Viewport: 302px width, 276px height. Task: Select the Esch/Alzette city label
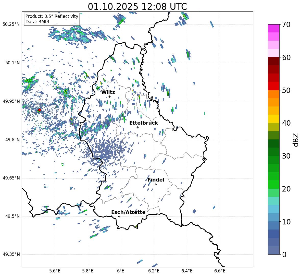[x=129, y=212]
